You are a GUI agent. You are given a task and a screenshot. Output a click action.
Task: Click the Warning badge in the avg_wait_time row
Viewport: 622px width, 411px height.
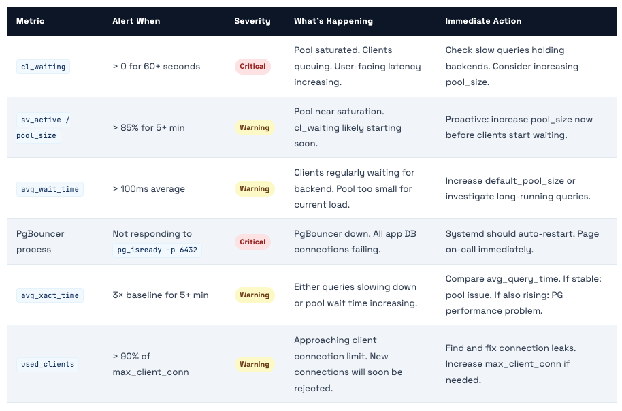tap(255, 189)
